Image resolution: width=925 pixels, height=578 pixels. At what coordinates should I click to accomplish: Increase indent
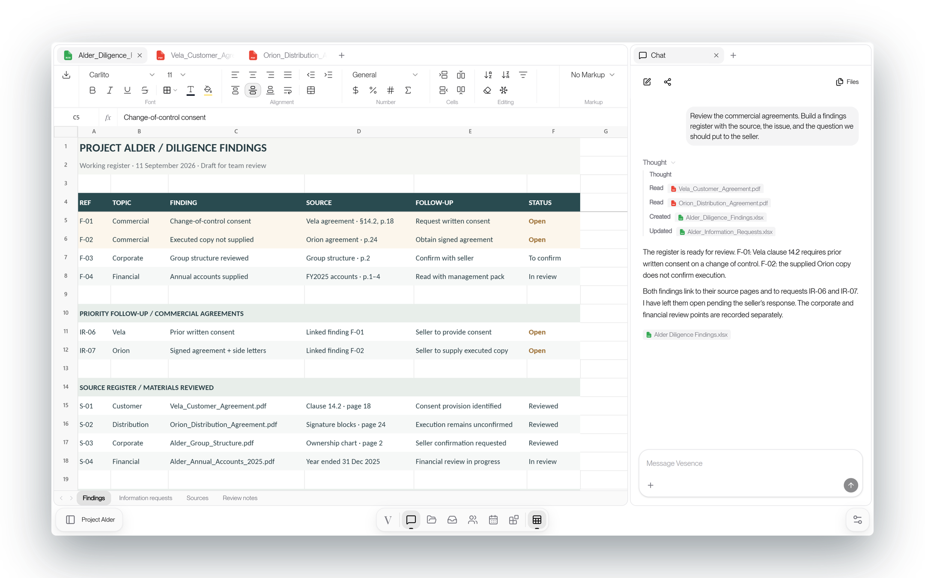[328, 75]
